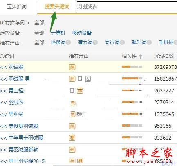Click the mobile phone icon in 羽绒服 男 row
This screenshot has width=177, height=166.
coord(80,79)
